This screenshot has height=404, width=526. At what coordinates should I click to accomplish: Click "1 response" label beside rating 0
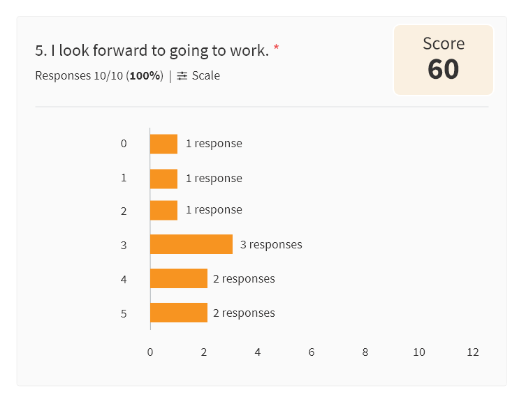(214, 143)
